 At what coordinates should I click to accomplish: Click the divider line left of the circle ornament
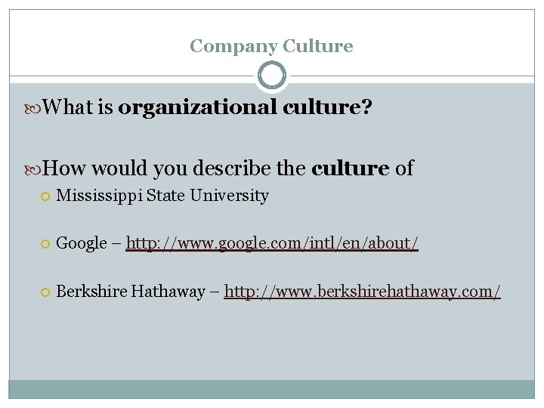click(x=131, y=76)
